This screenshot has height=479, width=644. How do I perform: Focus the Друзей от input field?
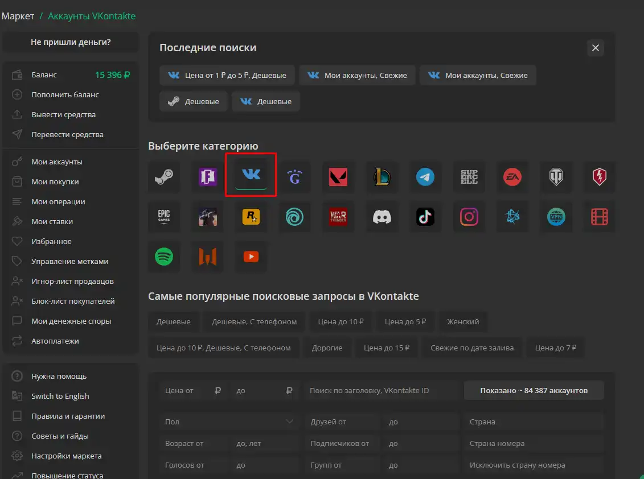(343, 422)
